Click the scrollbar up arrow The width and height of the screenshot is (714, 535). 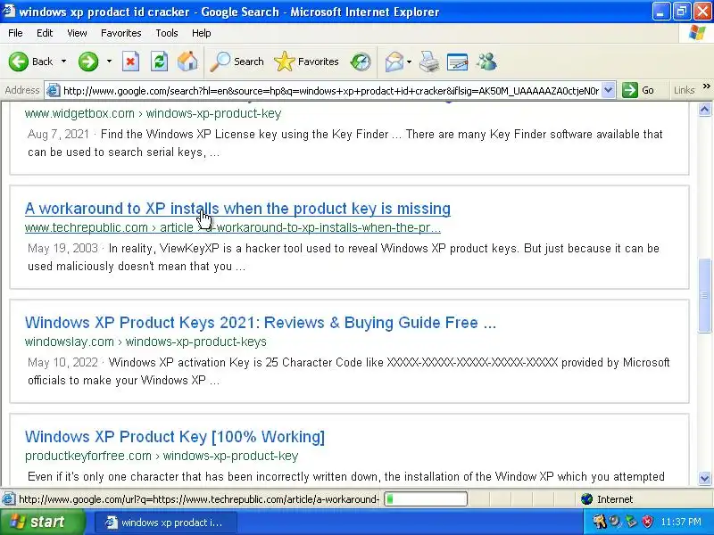[x=704, y=109]
